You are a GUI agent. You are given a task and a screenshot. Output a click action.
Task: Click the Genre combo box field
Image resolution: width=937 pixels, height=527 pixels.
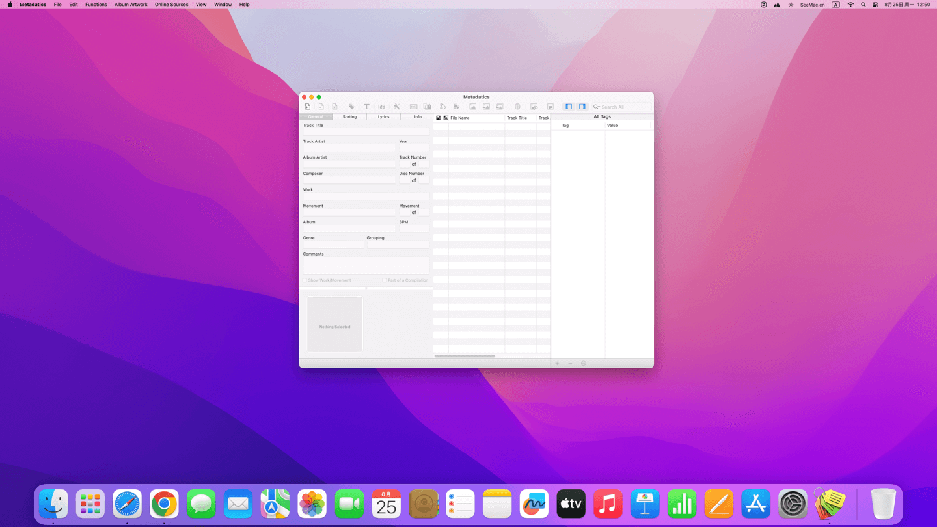tap(333, 245)
